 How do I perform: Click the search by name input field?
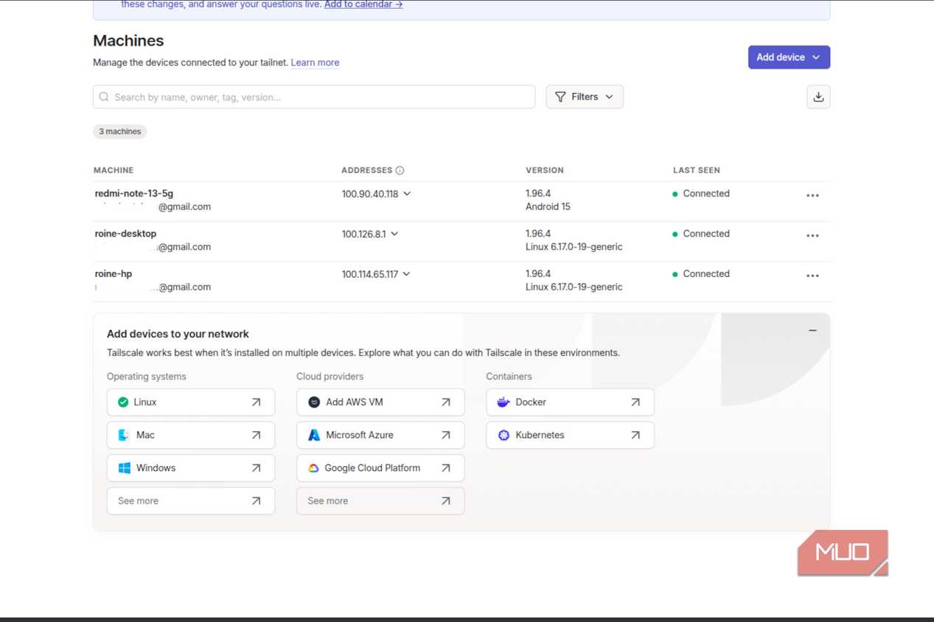point(314,97)
